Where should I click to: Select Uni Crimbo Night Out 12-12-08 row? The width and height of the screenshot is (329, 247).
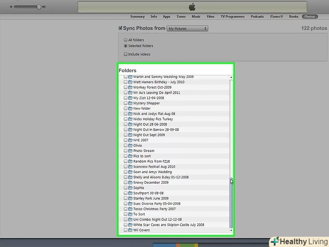click(x=174, y=219)
